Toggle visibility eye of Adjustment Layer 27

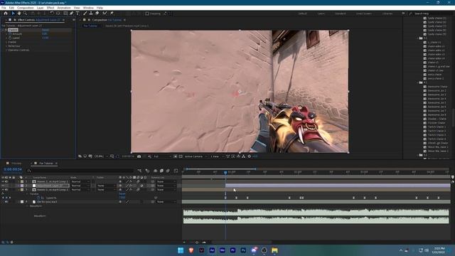coord(3,186)
